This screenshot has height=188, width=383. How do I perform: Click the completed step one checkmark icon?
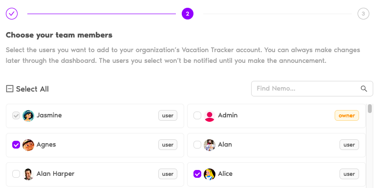point(12,14)
